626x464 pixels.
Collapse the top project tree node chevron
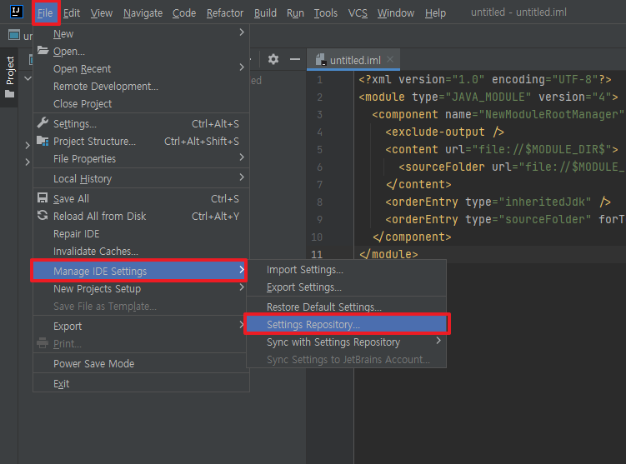tap(28, 78)
